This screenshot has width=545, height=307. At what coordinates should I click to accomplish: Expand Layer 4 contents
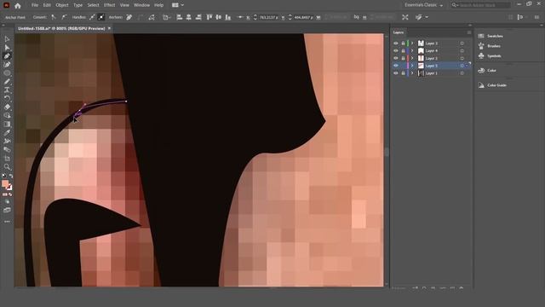[x=412, y=51]
